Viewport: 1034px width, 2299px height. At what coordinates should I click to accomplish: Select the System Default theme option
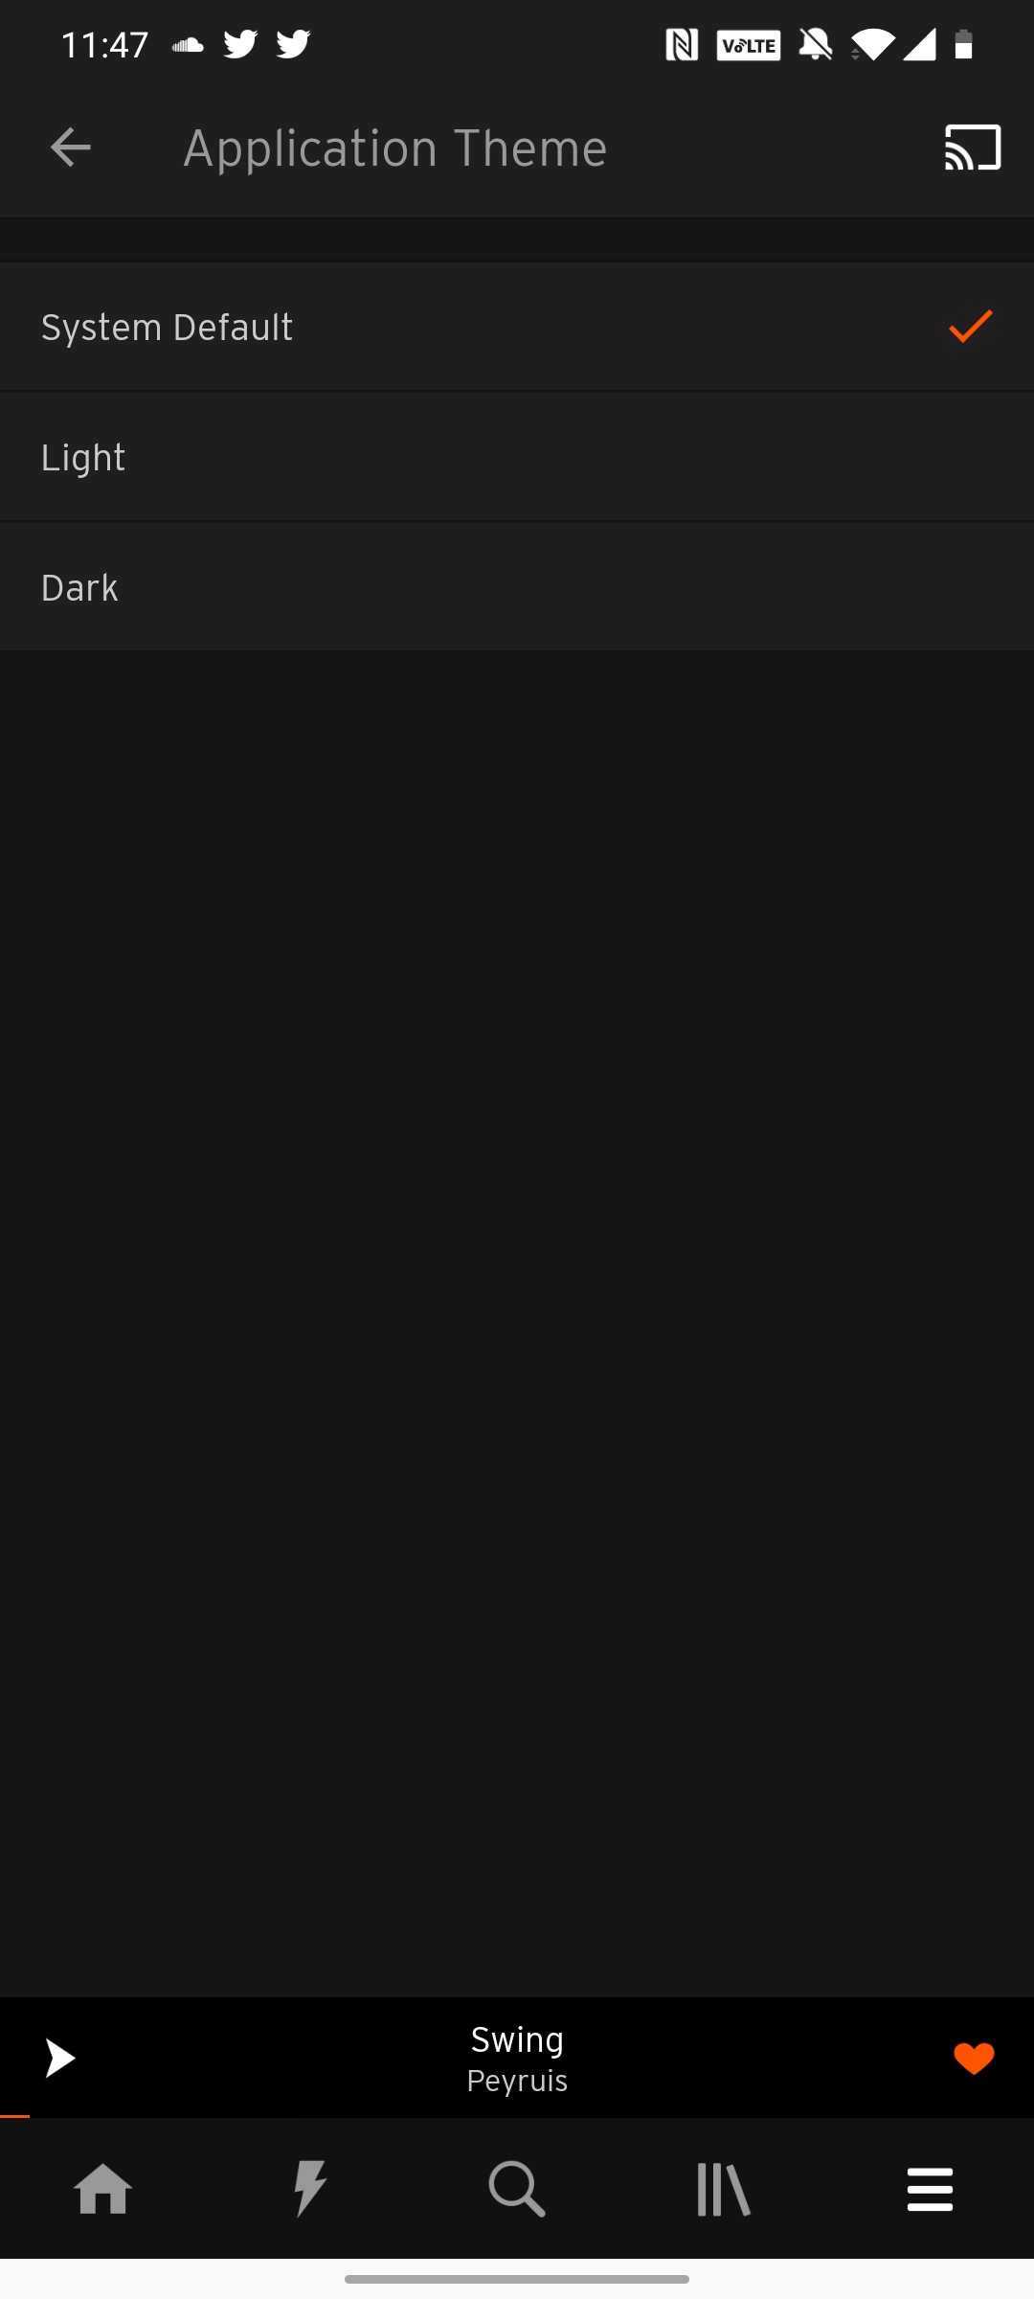517,327
